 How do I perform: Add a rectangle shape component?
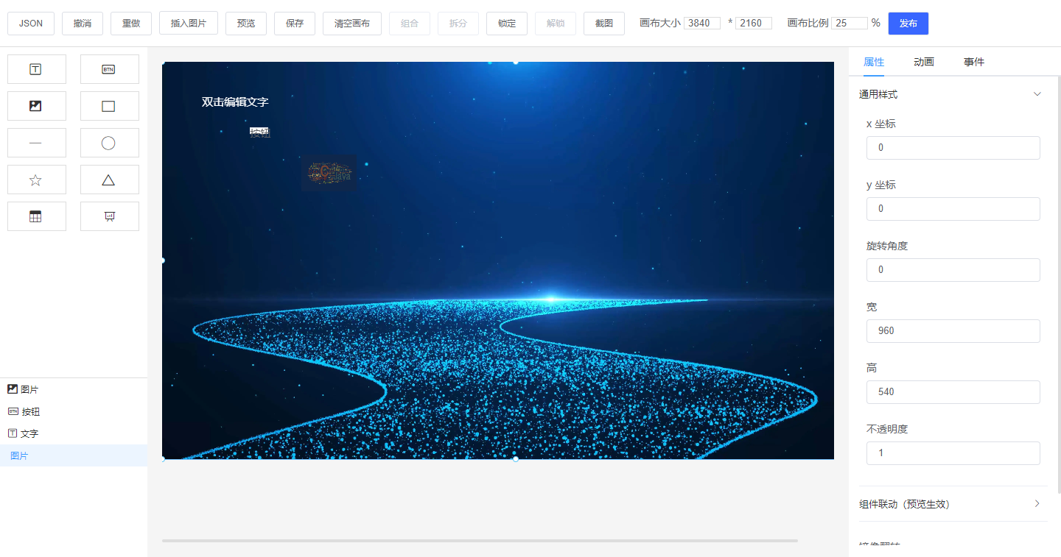point(109,106)
